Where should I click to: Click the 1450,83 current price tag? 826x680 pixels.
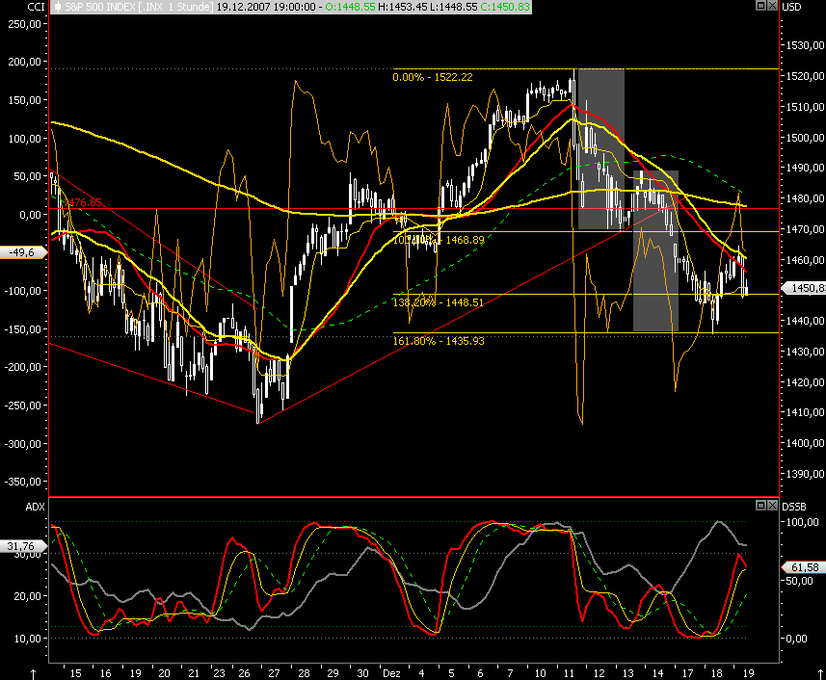coord(803,288)
